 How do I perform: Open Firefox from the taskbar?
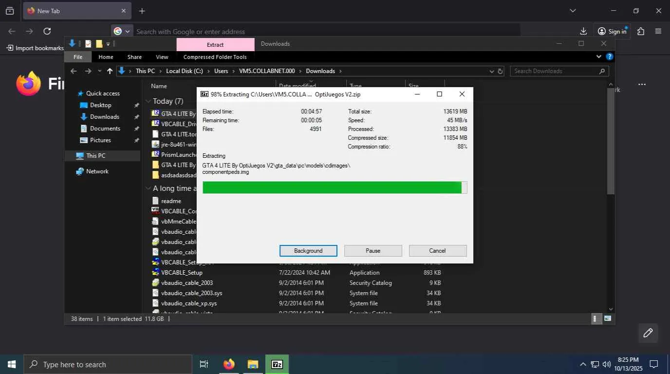(229, 364)
